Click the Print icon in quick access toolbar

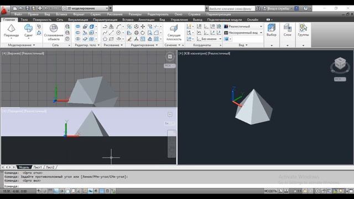[40, 8]
